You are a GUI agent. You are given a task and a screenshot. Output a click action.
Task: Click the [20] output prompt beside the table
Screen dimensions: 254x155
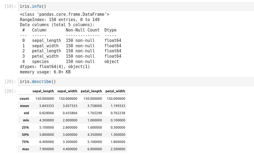[10, 91]
